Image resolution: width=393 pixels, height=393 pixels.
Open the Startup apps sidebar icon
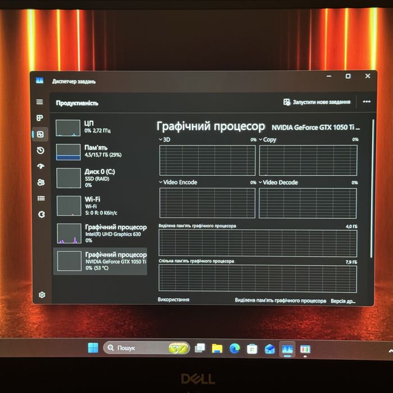point(41,166)
